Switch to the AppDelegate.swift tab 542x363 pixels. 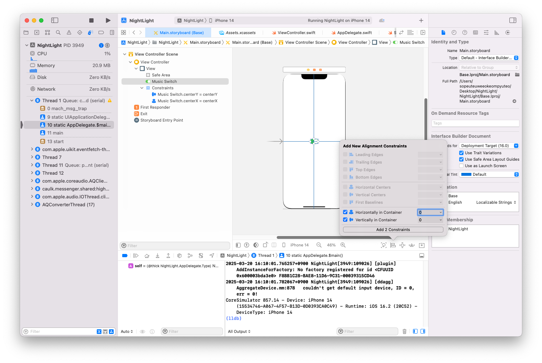351,33
